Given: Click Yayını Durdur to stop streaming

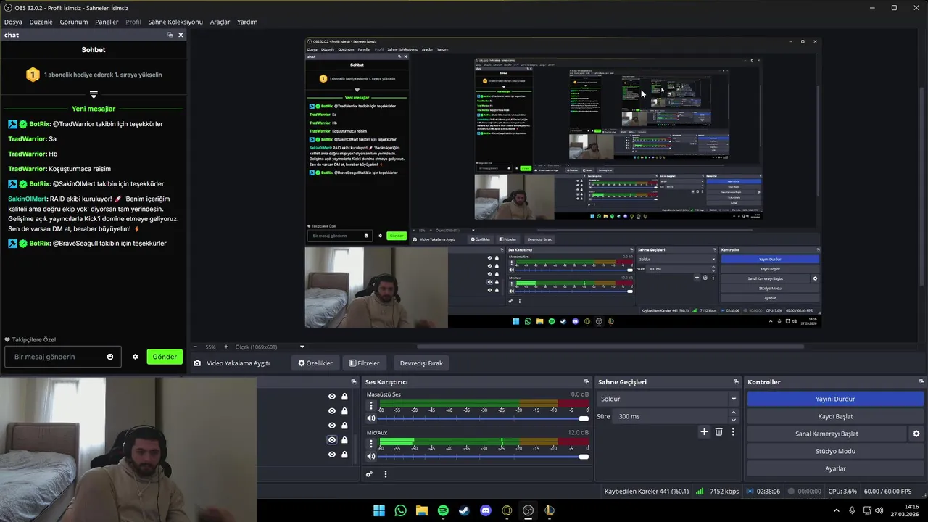Looking at the screenshot, I should (x=835, y=399).
